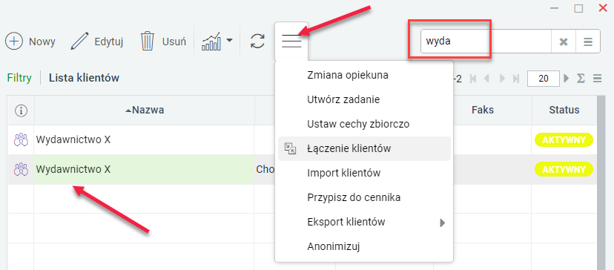The width and height of the screenshot is (614, 270).
Task: Go to previous page arrow
Action: tap(486, 79)
